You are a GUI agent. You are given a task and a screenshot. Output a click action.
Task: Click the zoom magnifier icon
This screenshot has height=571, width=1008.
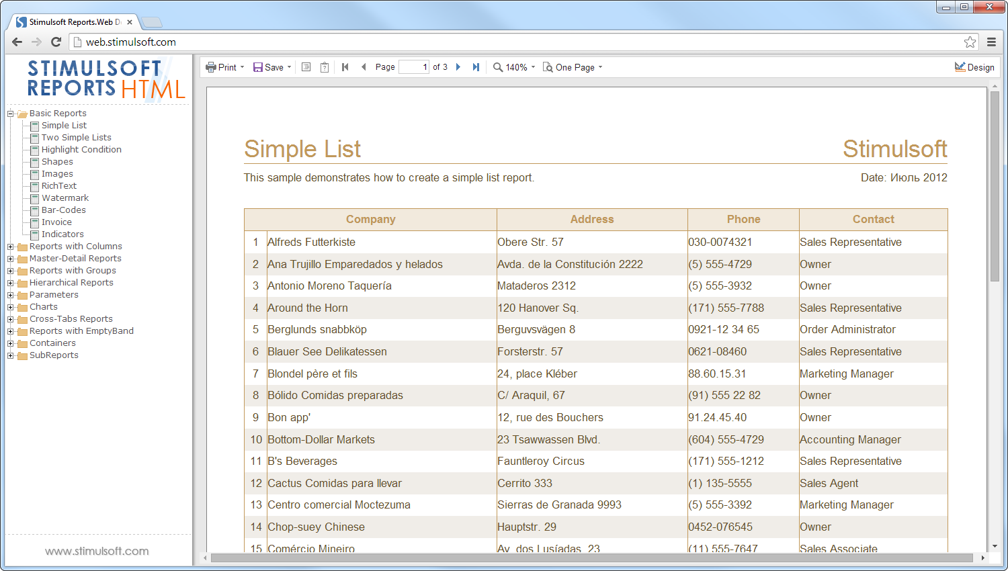(x=498, y=67)
